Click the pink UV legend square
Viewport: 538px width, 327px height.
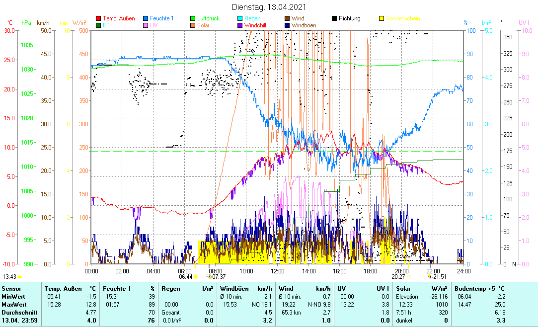(146, 25)
